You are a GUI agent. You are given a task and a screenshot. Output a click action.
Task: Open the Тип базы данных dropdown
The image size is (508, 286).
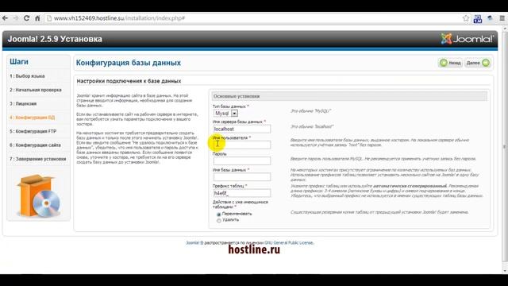click(x=225, y=113)
